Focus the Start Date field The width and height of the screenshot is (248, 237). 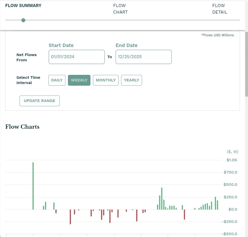[x=77, y=57]
